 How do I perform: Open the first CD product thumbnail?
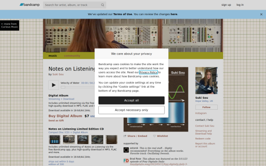pos(55,139)
